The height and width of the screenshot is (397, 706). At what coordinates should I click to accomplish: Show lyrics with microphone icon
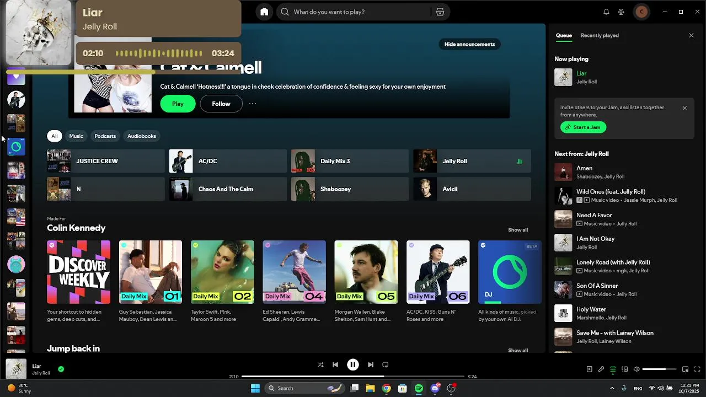click(x=601, y=369)
